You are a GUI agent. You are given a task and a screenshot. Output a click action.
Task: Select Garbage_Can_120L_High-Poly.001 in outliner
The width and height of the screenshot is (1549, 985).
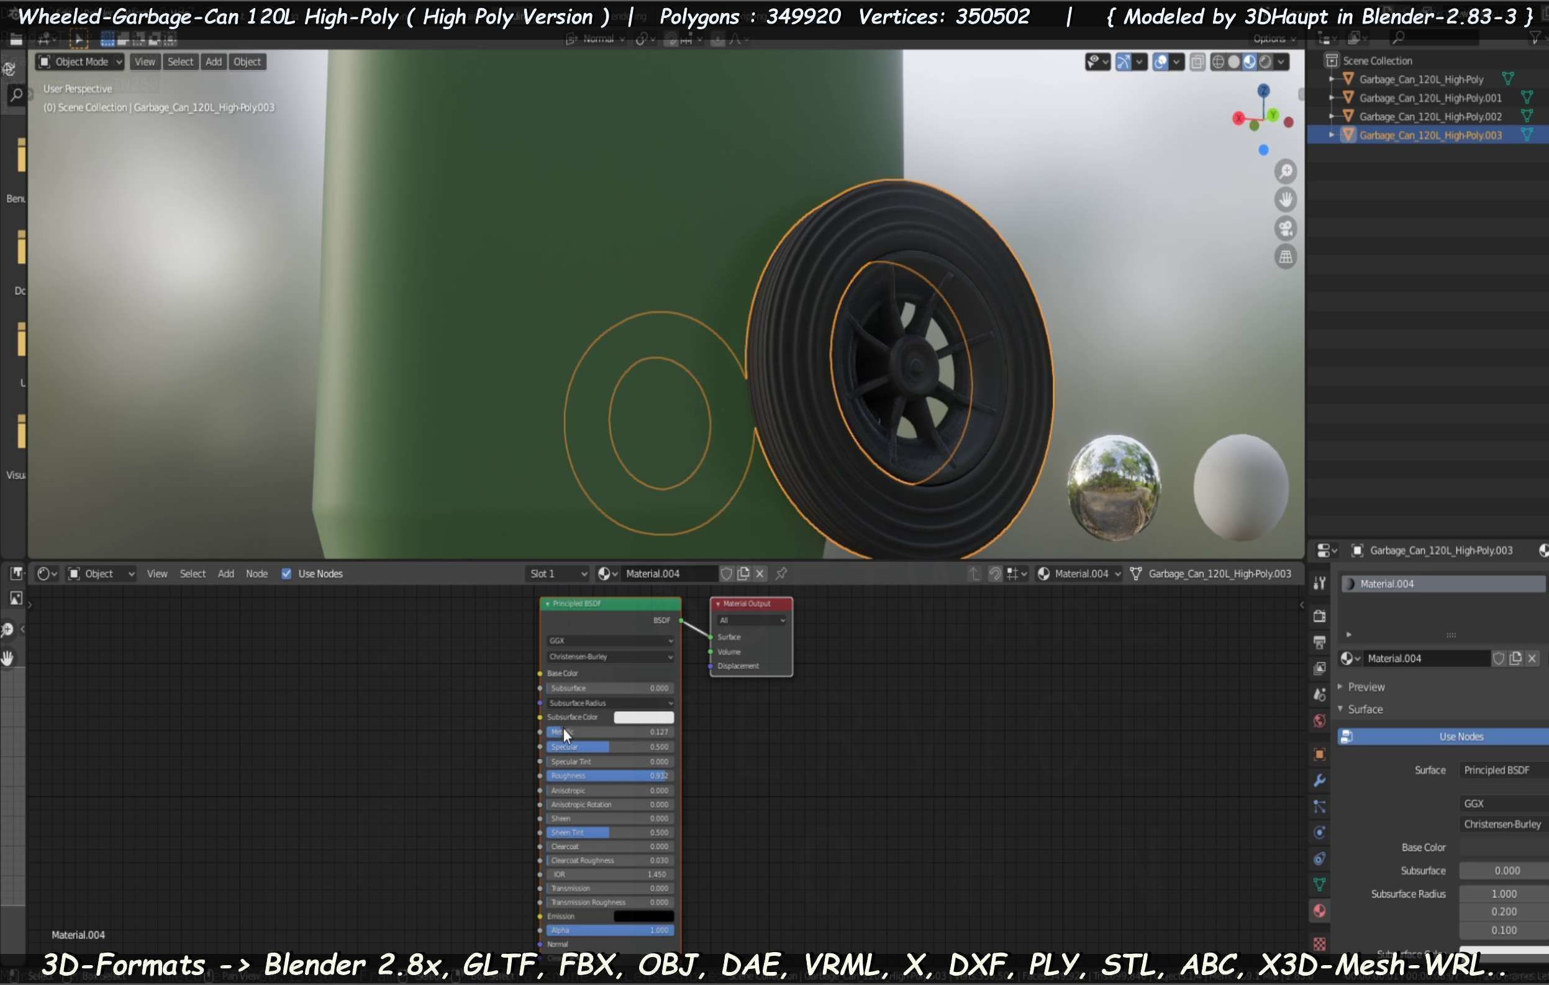pos(1430,98)
